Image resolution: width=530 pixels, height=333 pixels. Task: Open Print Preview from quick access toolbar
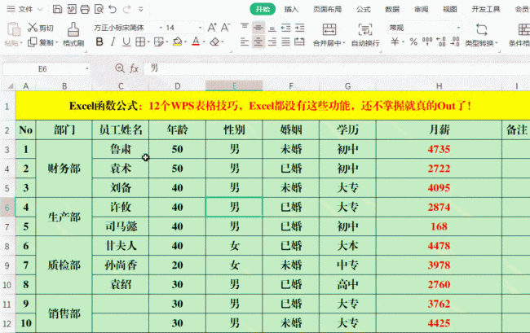tap(99, 9)
